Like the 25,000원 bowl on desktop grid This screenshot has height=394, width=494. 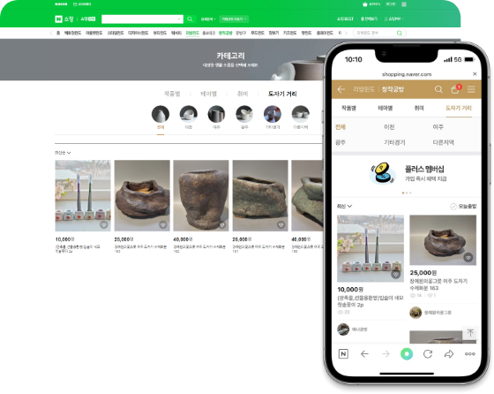163,224
